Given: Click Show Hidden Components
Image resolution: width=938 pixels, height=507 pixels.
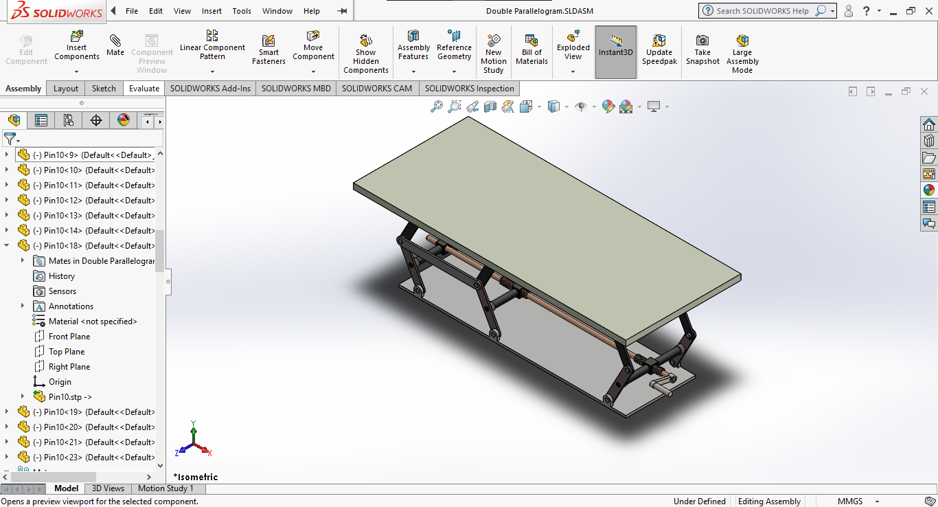Looking at the screenshot, I should [x=366, y=54].
